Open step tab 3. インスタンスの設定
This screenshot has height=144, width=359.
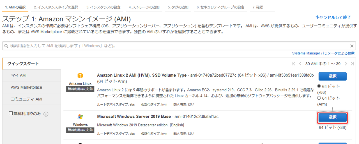click(103, 7)
